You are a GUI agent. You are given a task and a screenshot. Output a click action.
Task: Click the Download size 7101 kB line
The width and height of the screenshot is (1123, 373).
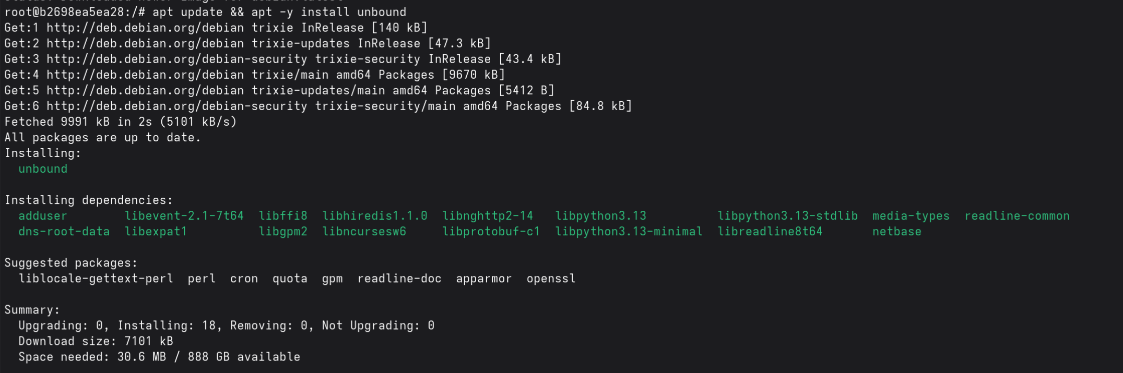96,341
